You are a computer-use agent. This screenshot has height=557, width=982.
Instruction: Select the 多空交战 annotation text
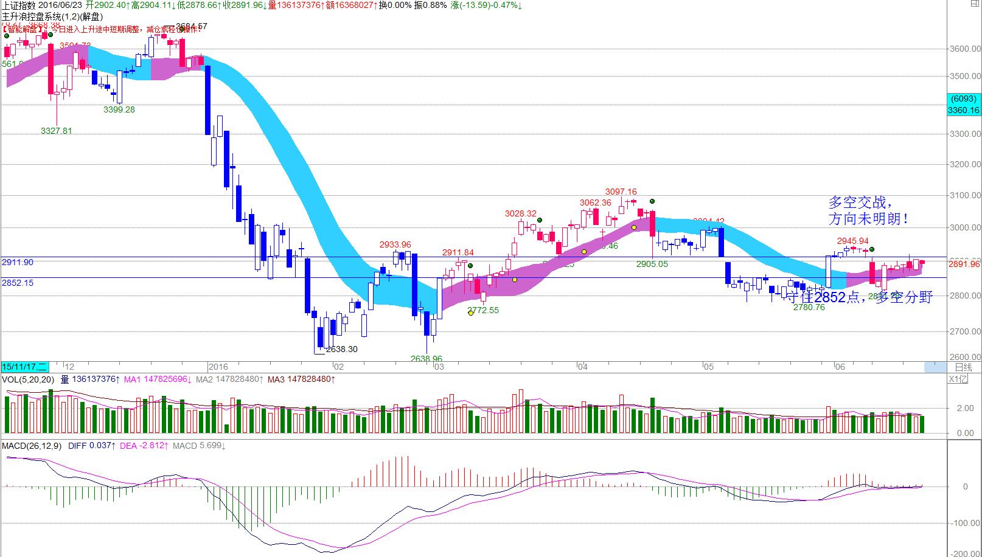click(862, 202)
